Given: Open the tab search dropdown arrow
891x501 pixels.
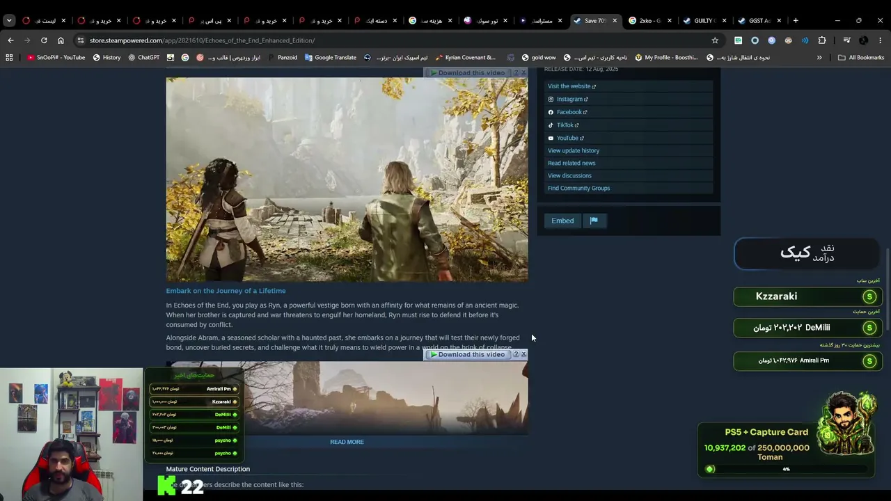Looking at the screenshot, I should pos(9,21).
